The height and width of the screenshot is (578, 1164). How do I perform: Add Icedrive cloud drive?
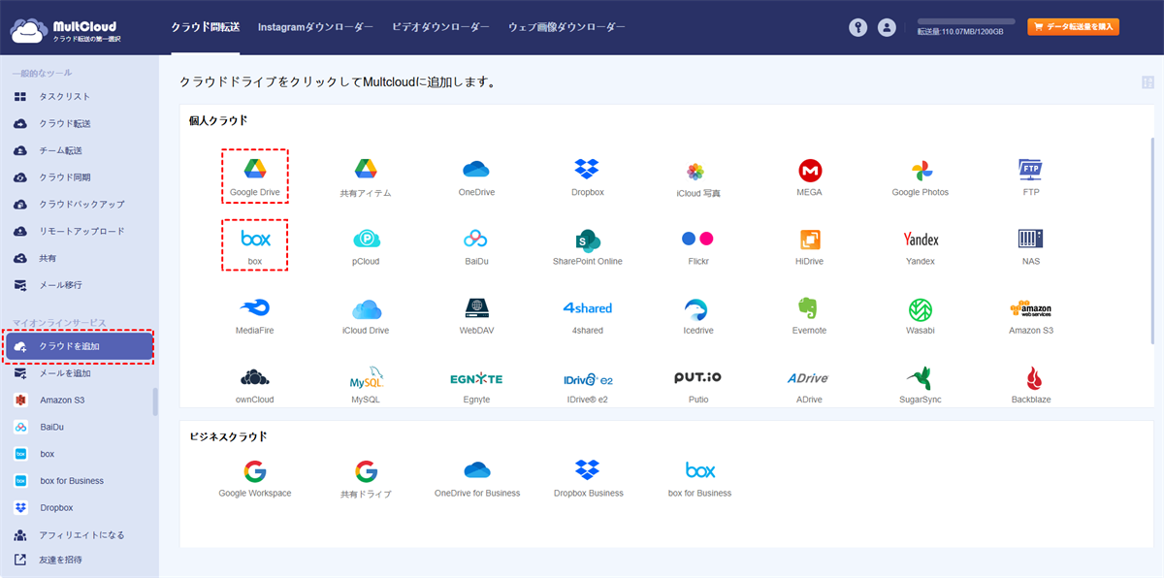coord(697,315)
